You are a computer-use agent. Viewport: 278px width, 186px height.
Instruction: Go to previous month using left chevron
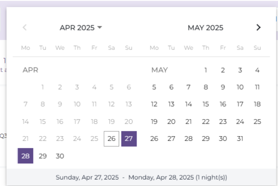(x=24, y=28)
